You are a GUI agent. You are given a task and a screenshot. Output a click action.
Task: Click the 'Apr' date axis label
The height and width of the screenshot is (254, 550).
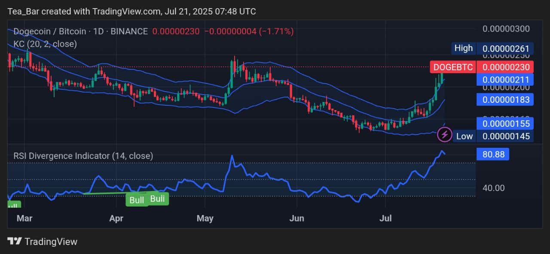pos(116,219)
